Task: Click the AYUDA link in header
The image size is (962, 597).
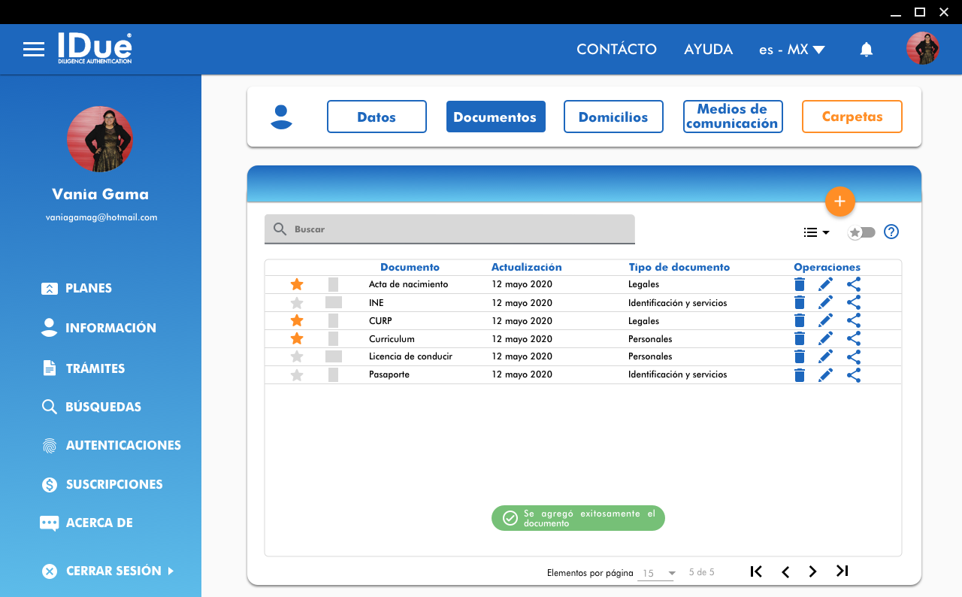Action: [708, 50]
